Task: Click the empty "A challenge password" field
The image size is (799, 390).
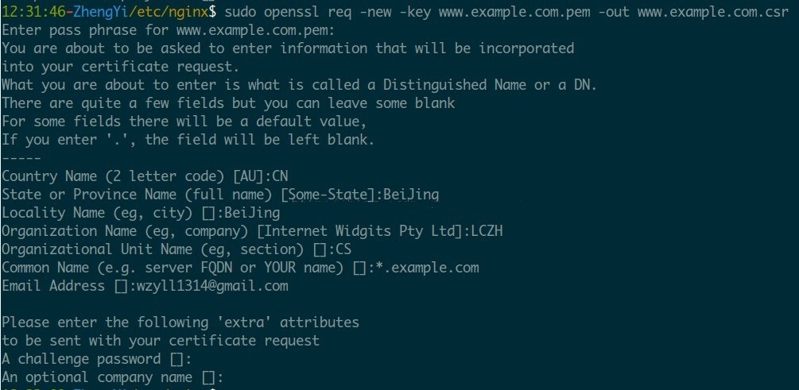Action: [176, 360]
